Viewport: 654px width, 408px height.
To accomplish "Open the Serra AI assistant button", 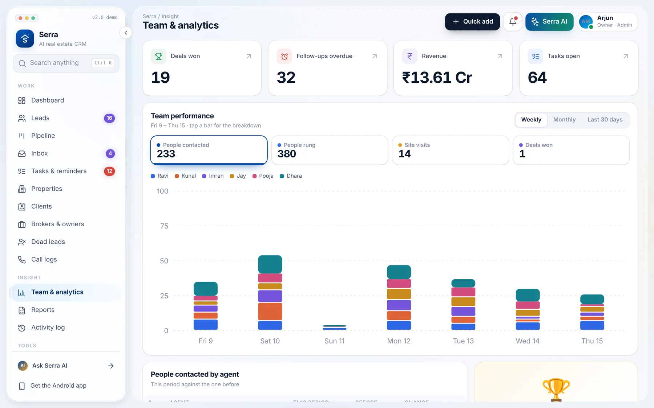I will (x=549, y=22).
